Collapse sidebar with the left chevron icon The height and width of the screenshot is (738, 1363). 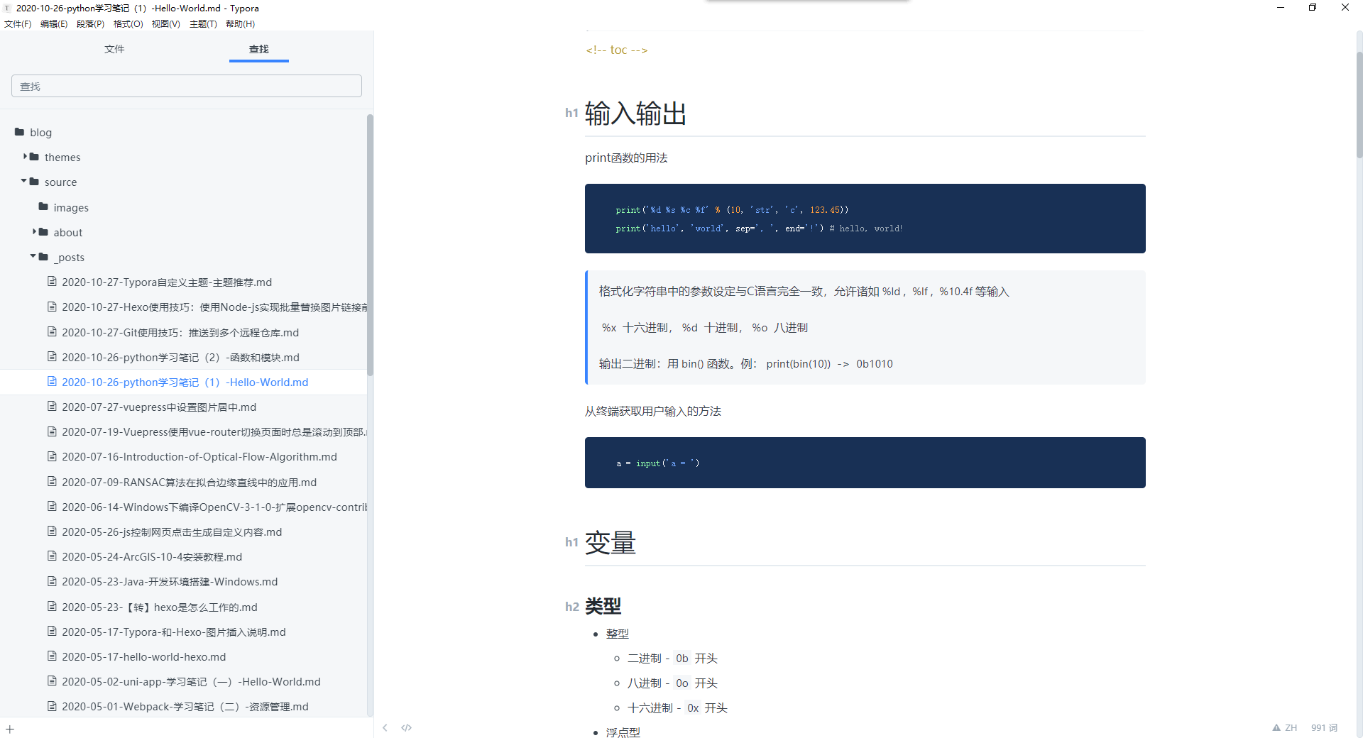pos(385,727)
